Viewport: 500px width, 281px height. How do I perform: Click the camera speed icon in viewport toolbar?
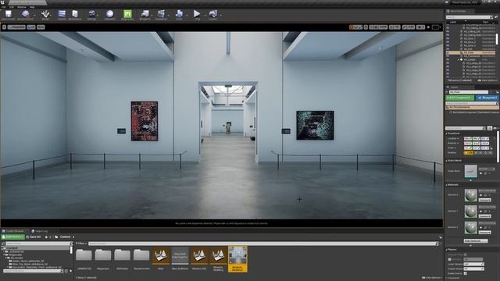pos(420,27)
